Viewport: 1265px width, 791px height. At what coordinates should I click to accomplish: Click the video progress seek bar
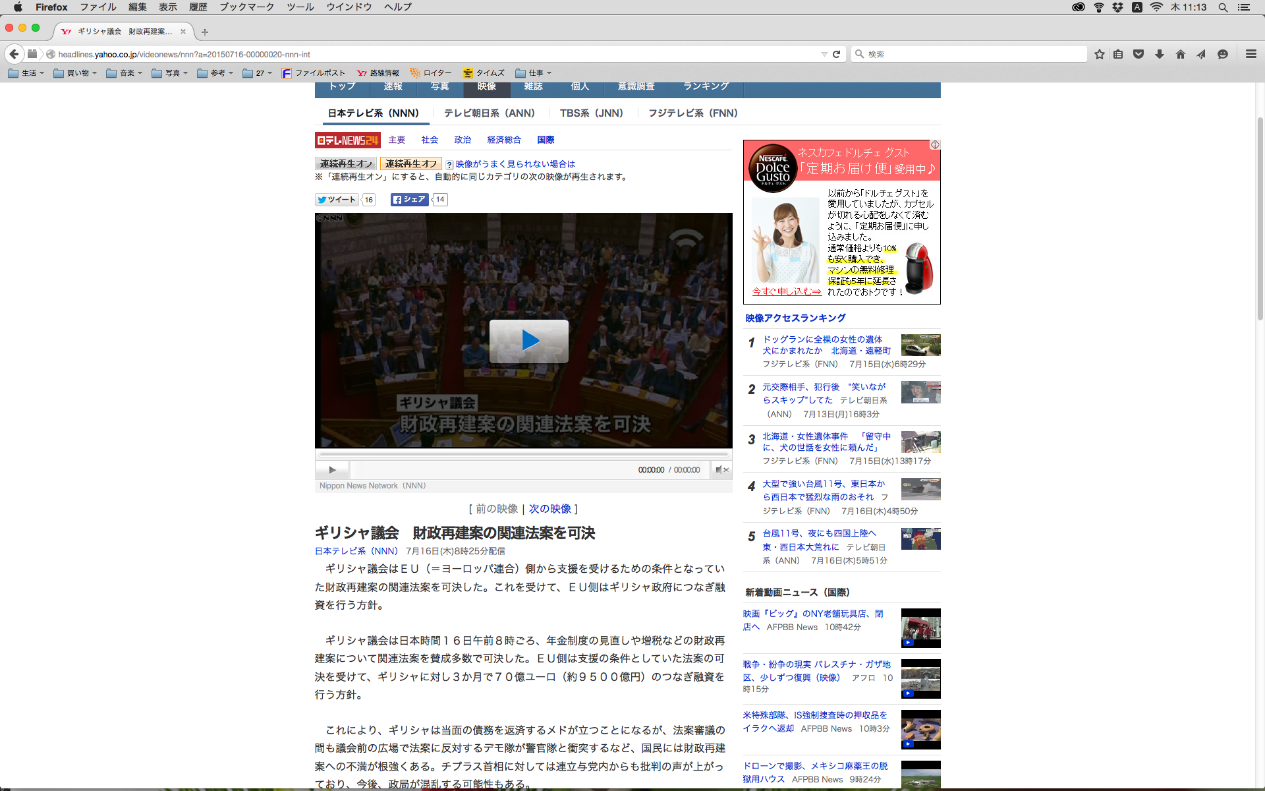point(524,455)
